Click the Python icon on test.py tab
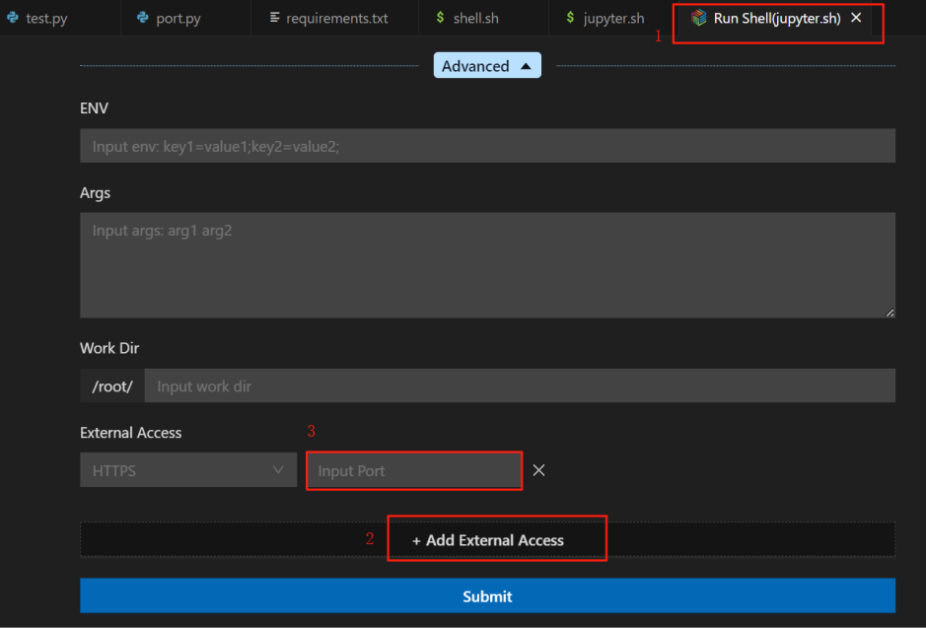926x628 pixels. coord(13,19)
